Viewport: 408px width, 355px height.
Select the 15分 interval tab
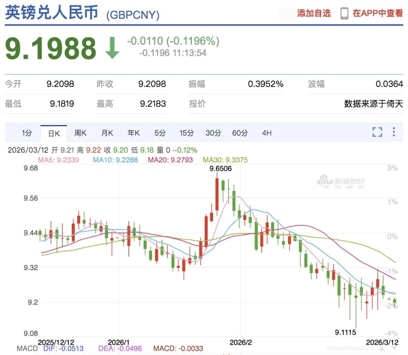pos(186,133)
